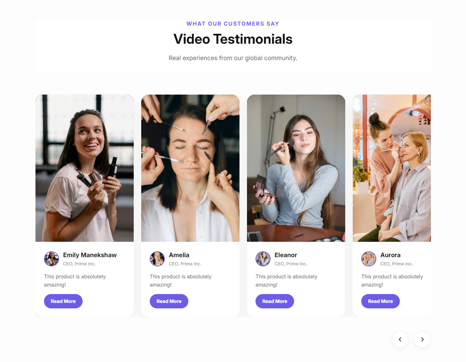Viewport: 466px width, 362px height.
Task: Click Emily Manekshaw's avatar icon
Action: 52,259
